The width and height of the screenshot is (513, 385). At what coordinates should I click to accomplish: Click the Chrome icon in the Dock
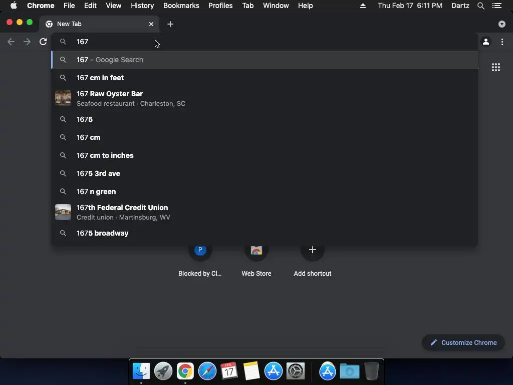[185, 371]
